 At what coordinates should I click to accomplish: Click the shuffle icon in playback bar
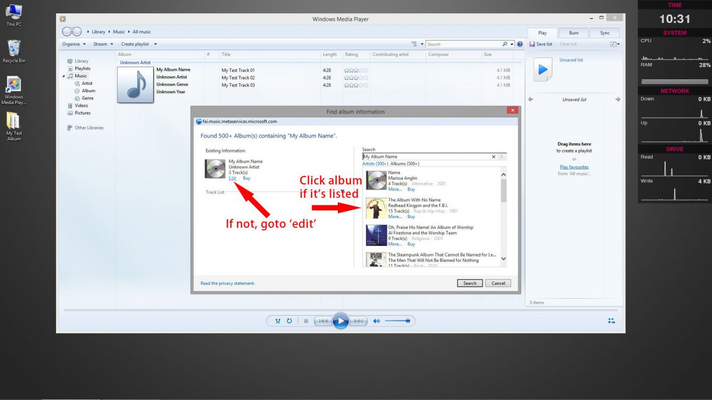pos(278,321)
